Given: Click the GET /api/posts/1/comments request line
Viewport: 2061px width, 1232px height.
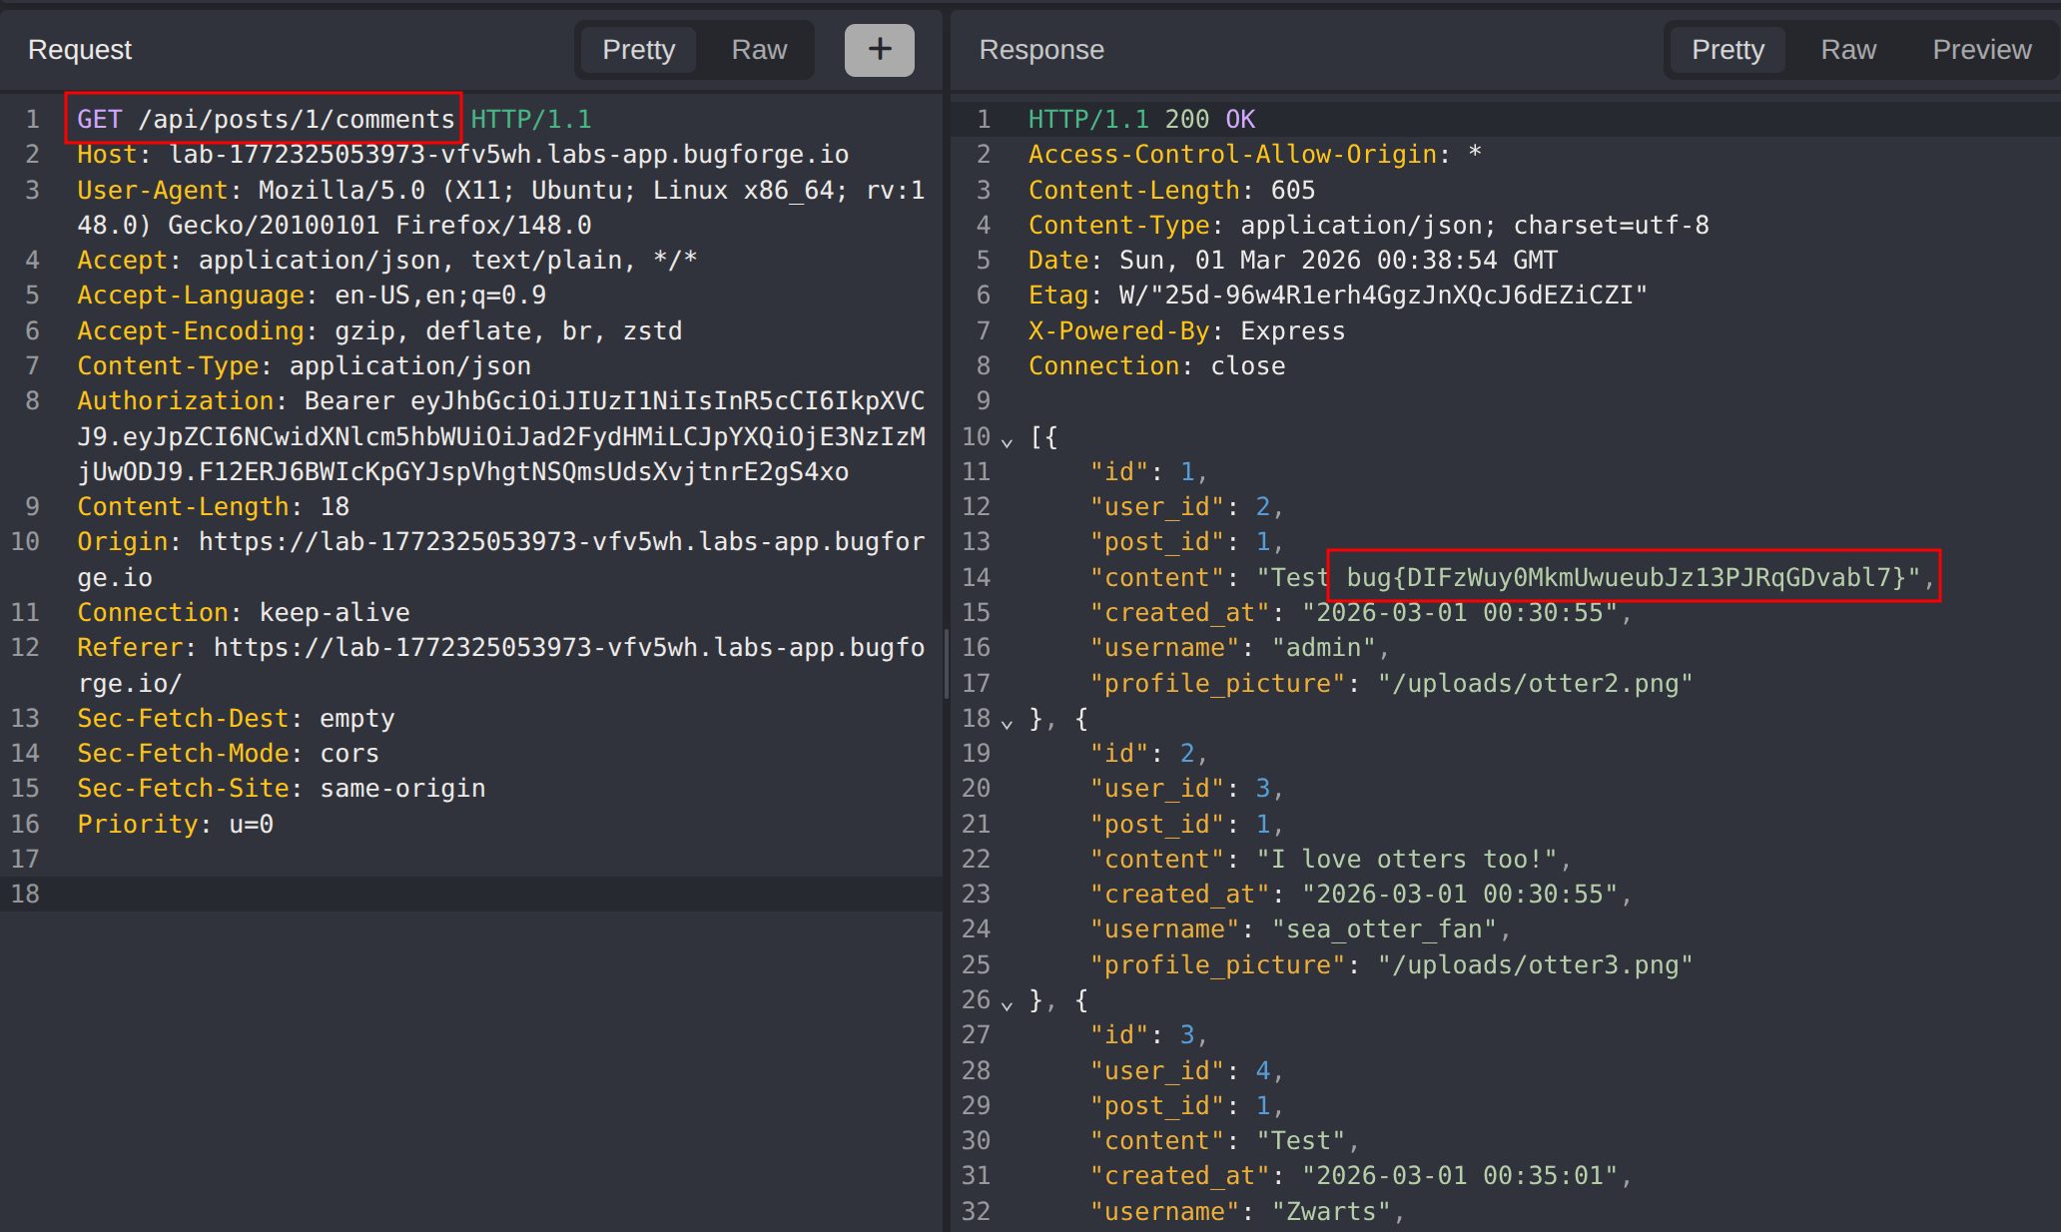Looking at the screenshot, I should pos(265,119).
